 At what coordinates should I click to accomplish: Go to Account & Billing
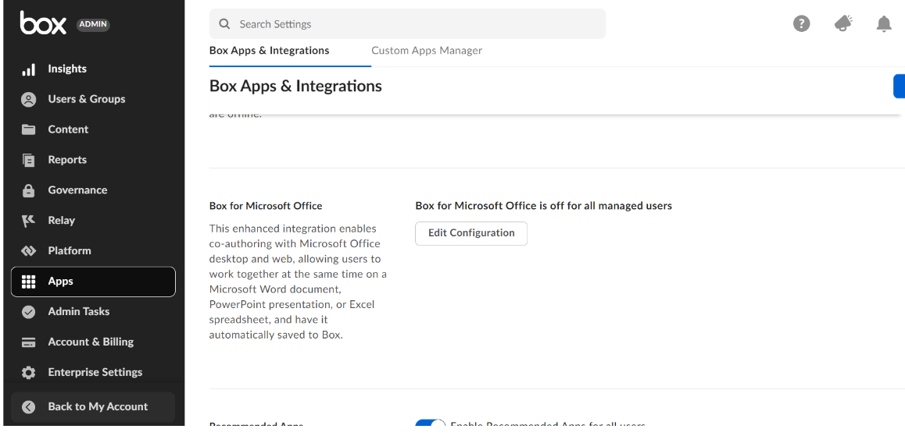tap(93, 342)
